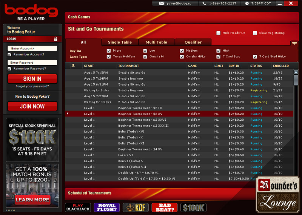Viewport: 302px width, 215px height.
Task: Focus the Enter Password field
Action: coord(32,63)
